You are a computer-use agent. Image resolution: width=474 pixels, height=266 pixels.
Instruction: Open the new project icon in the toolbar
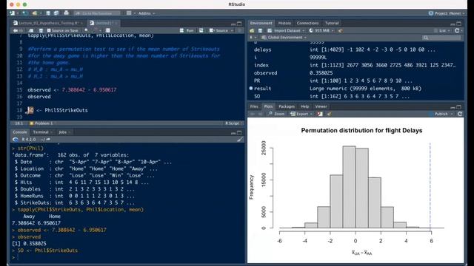[x=25, y=13]
